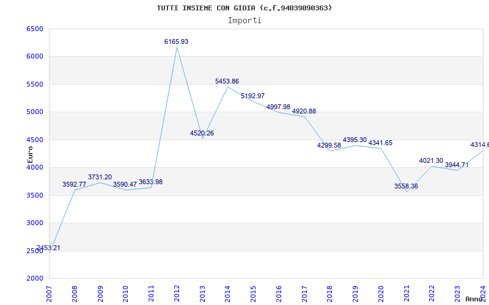Click the 6500 y-axis tick label
489x305 pixels.
35,29
